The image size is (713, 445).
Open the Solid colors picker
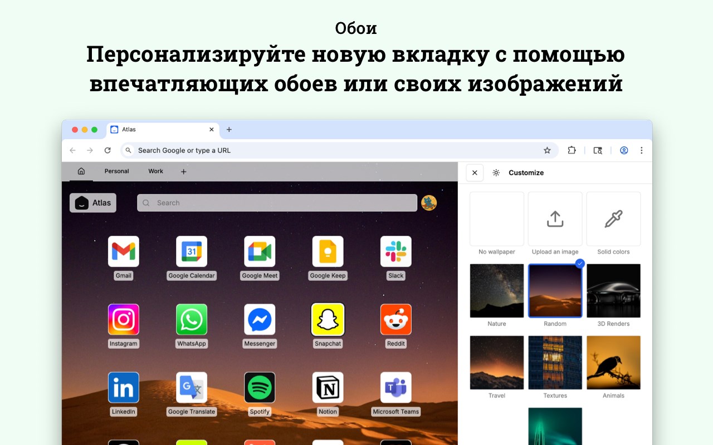click(x=613, y=219)
